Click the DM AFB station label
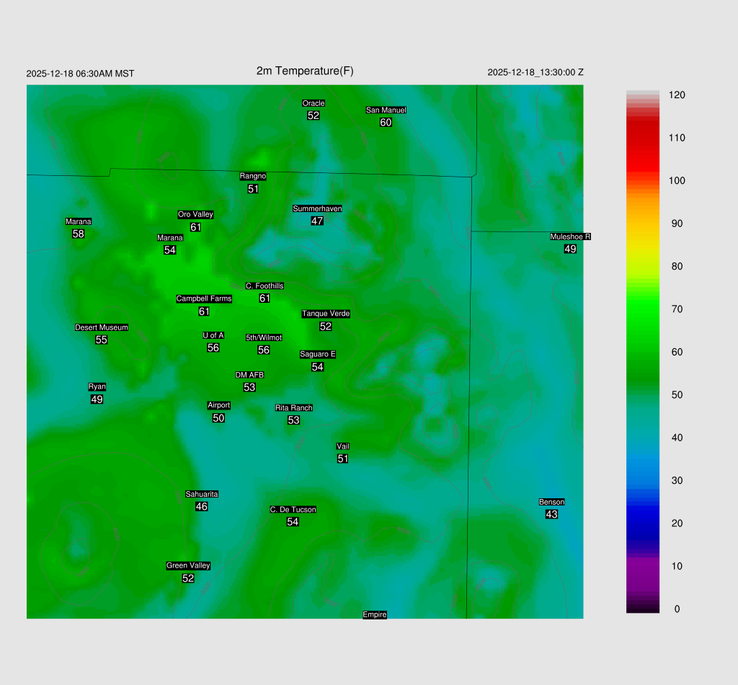Viewport: 738px width, 685px height. point(249,375)
